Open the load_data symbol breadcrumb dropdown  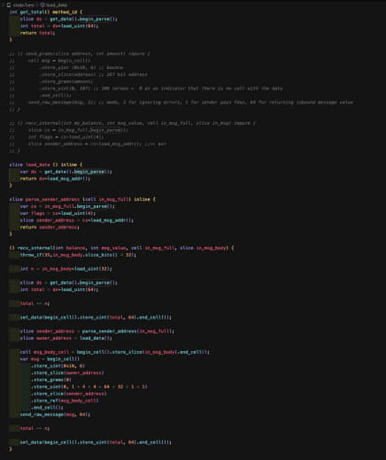click(57, 4)
